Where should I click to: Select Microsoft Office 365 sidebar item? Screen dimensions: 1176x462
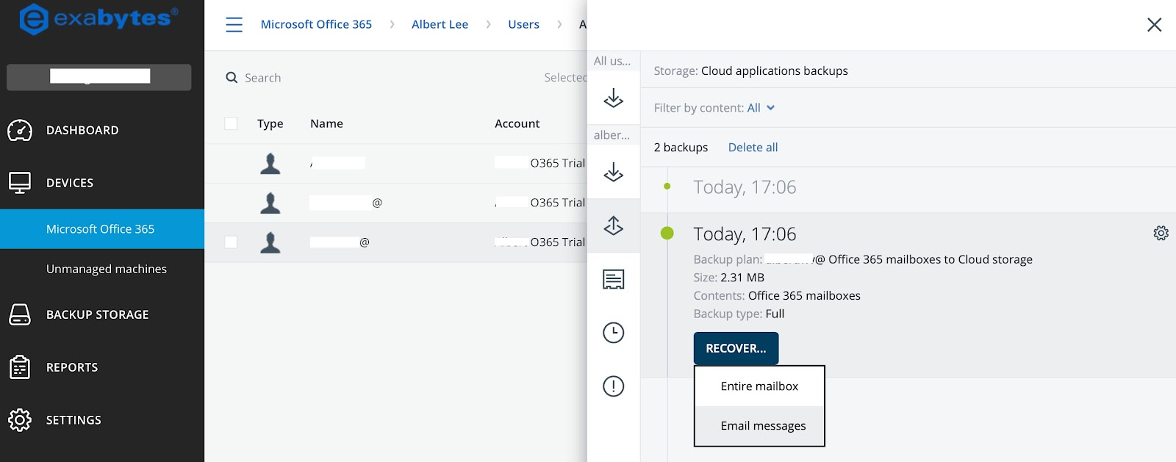pos(102,229)
